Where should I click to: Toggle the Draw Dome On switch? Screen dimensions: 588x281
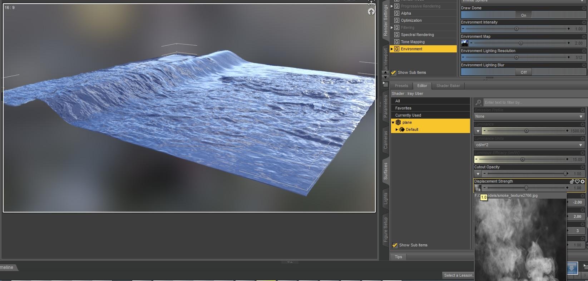pyautogui.click(x=524, y=15)
